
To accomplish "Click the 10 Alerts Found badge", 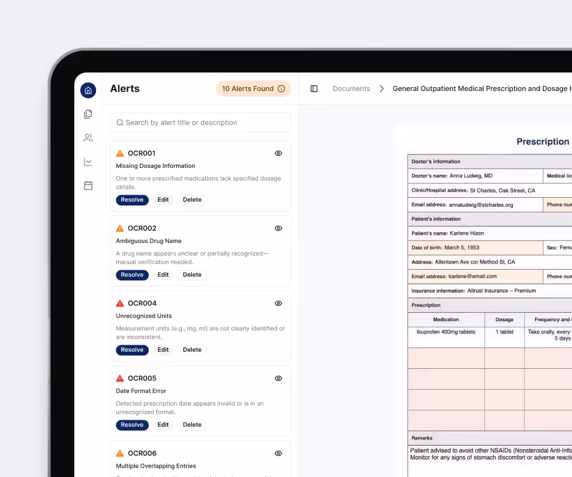I will point(253,88).
